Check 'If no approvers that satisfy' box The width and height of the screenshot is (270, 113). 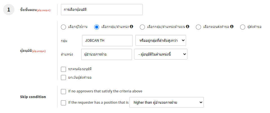[63, 91]
